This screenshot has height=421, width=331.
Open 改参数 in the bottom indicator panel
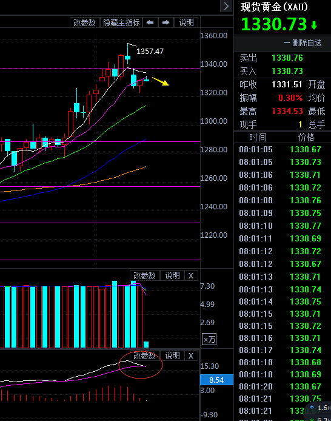tap(145, 355)
